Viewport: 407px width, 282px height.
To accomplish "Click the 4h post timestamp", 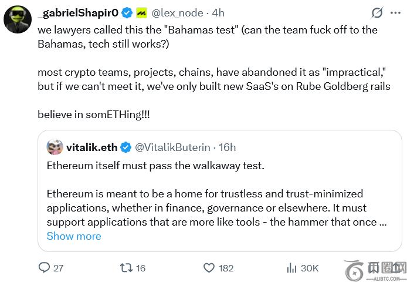I will (217, 12).
